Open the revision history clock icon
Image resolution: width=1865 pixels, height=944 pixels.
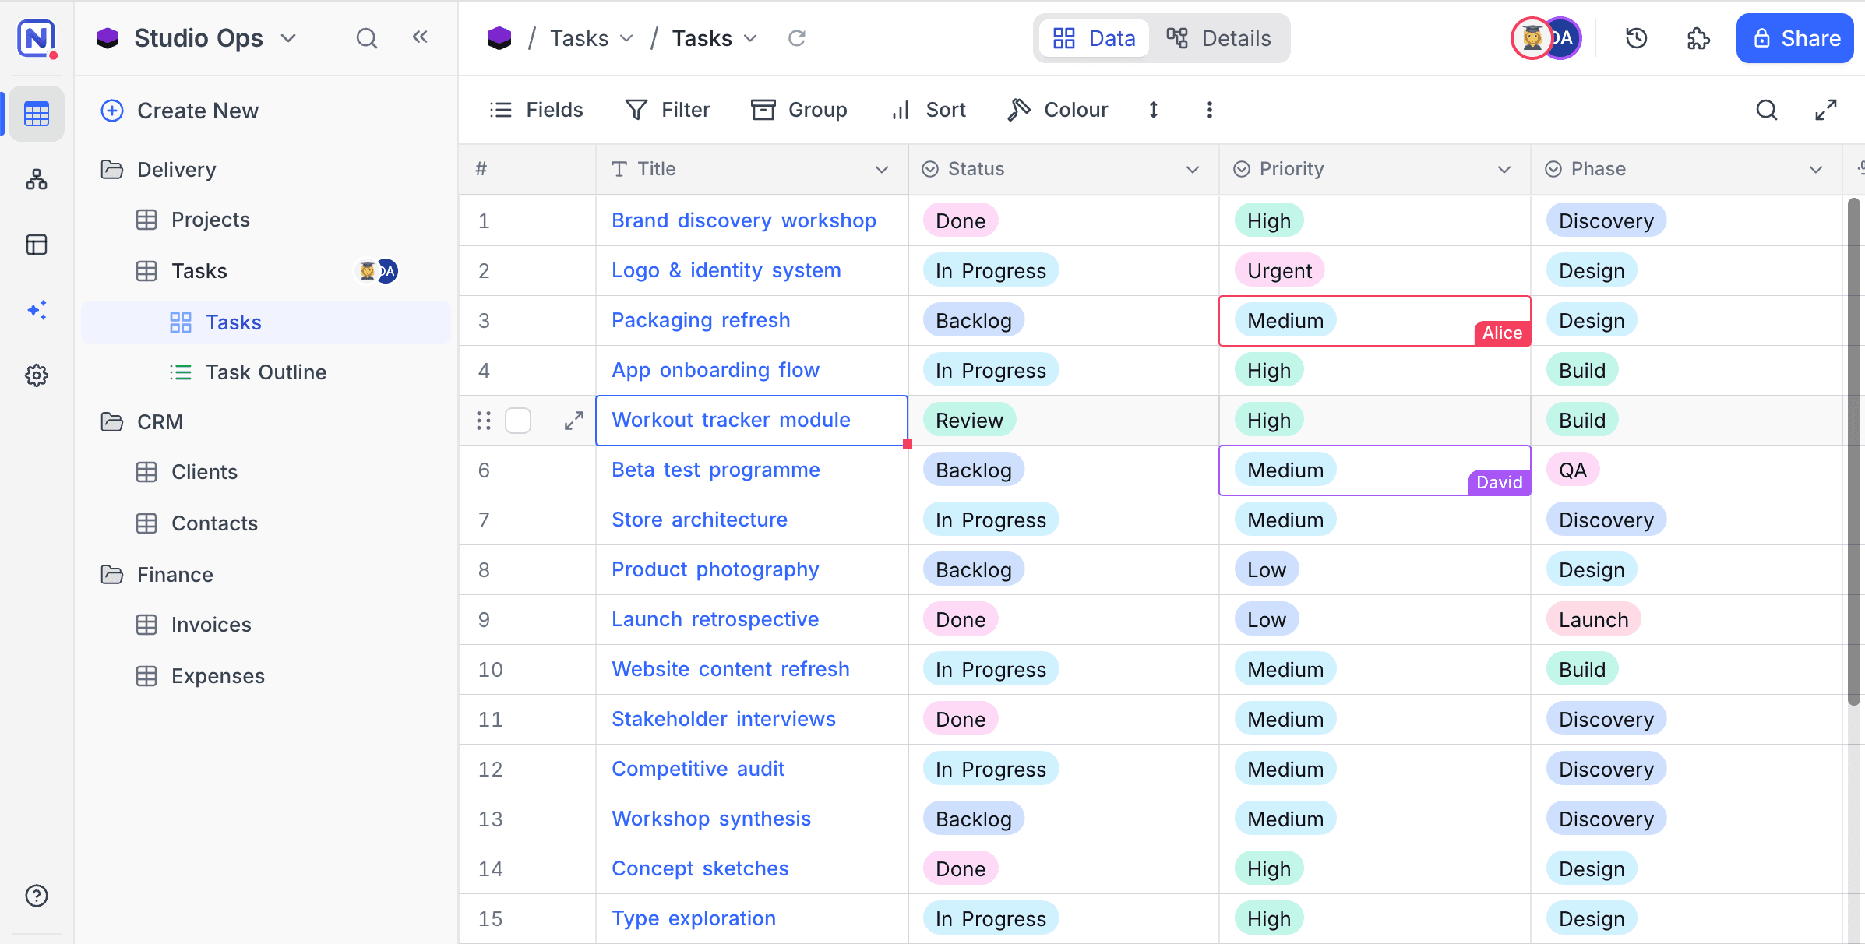pyautogui.click(x=1636, y=38)
